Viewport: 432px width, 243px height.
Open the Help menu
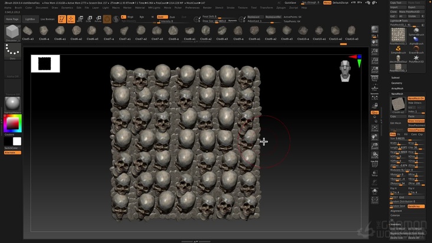[304, 8]
